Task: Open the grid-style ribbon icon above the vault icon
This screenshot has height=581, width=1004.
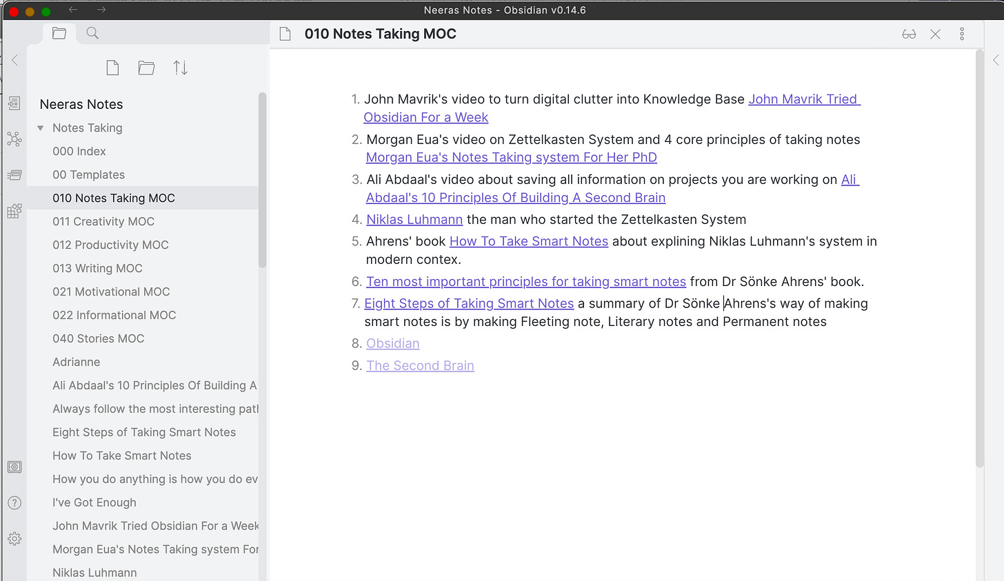Action: (x=14, y=211)
